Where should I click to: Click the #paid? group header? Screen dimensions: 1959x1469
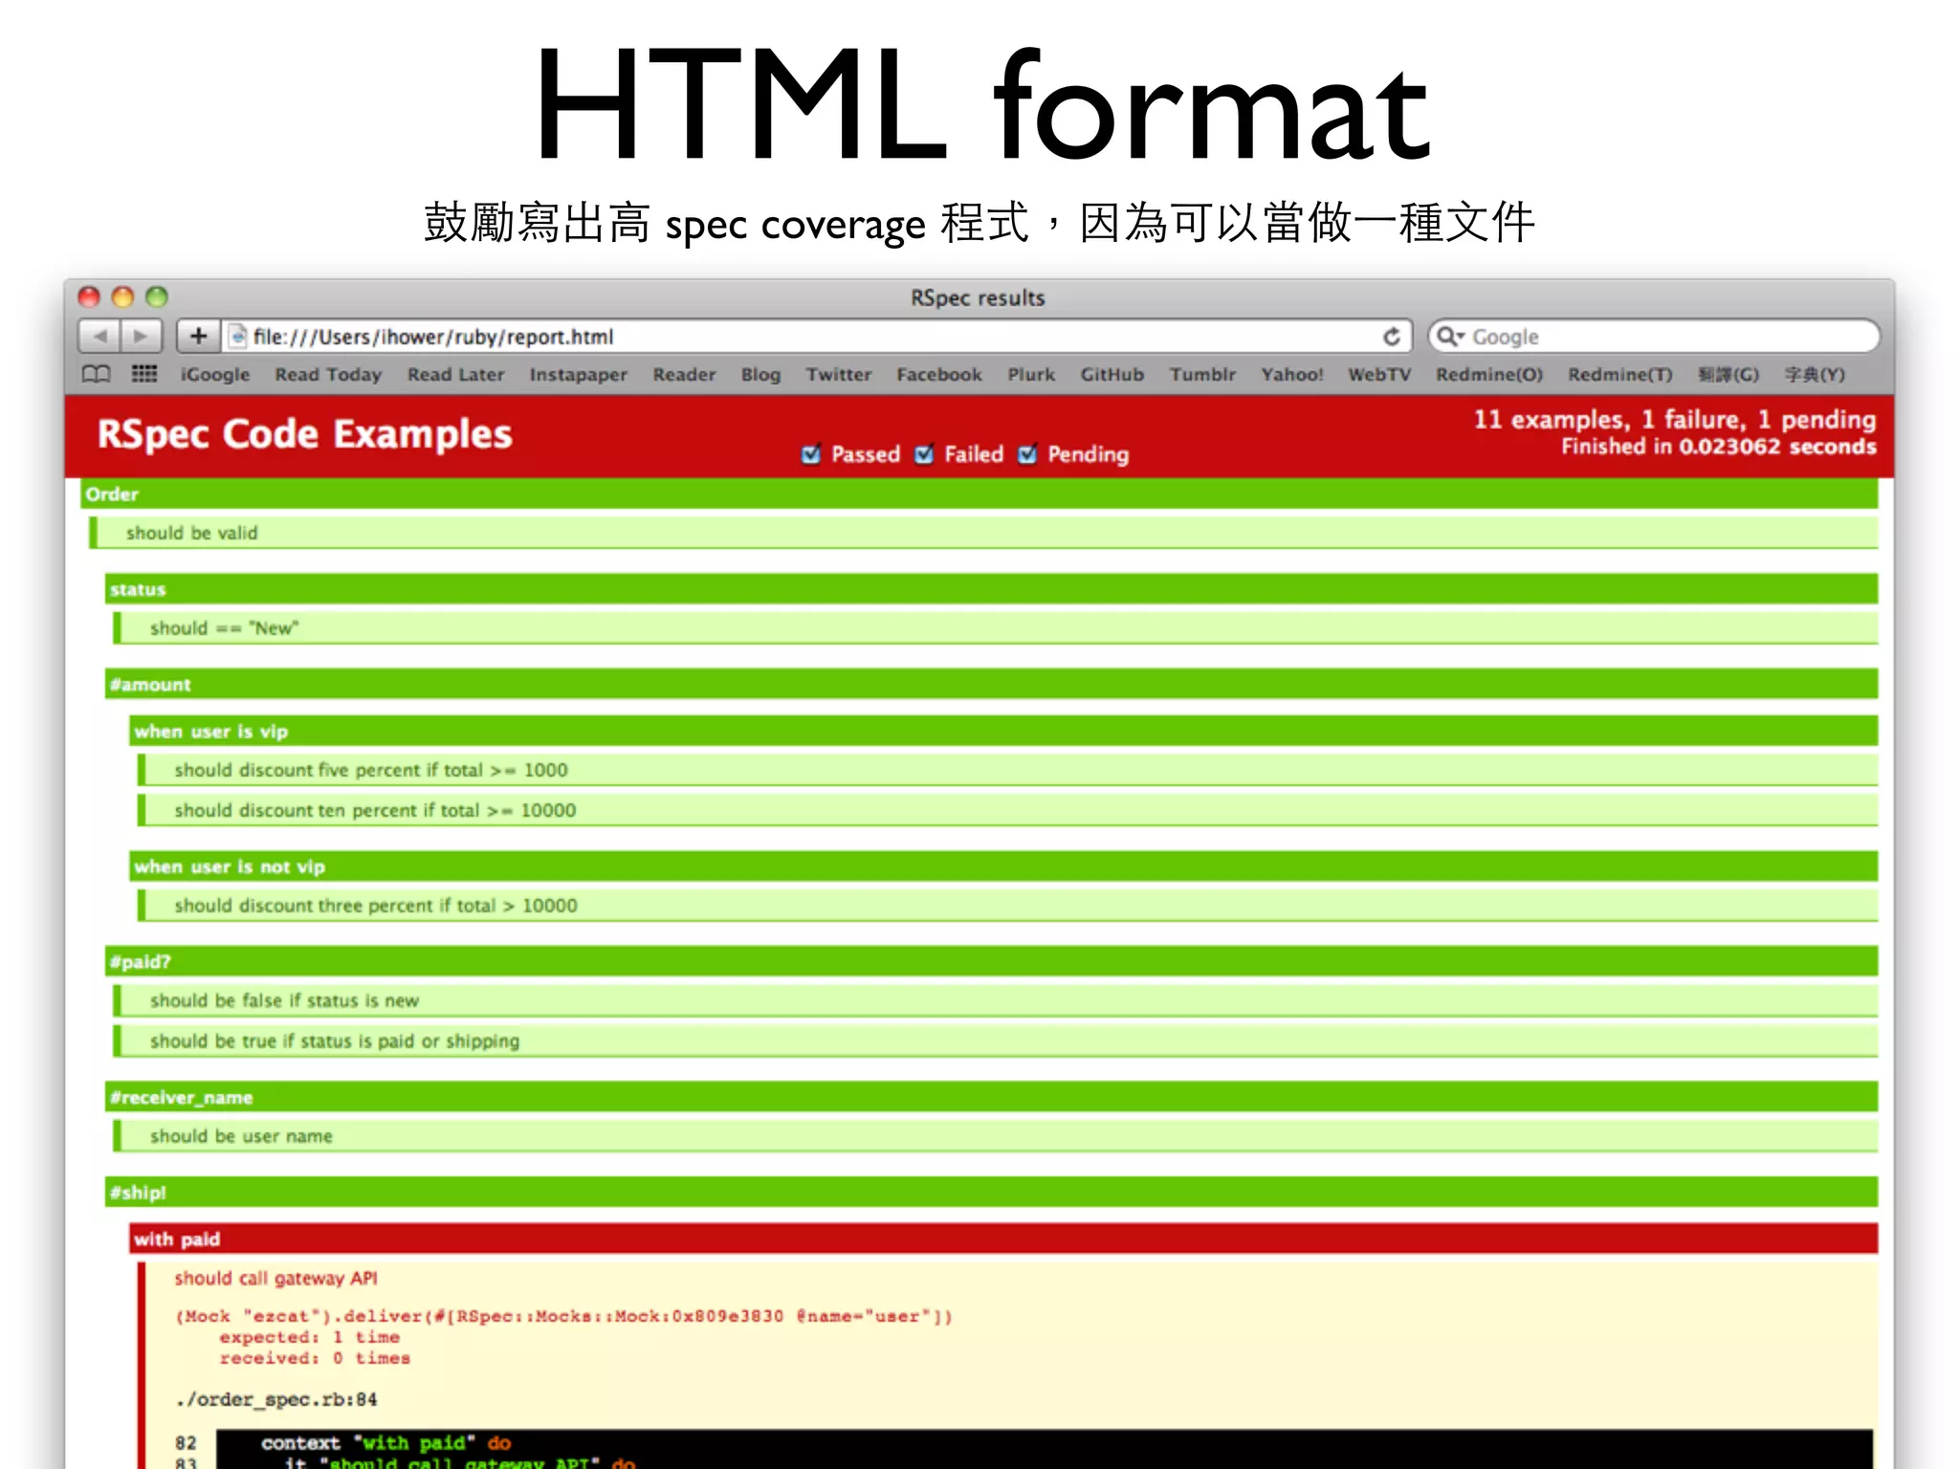(x=991, y=961)
